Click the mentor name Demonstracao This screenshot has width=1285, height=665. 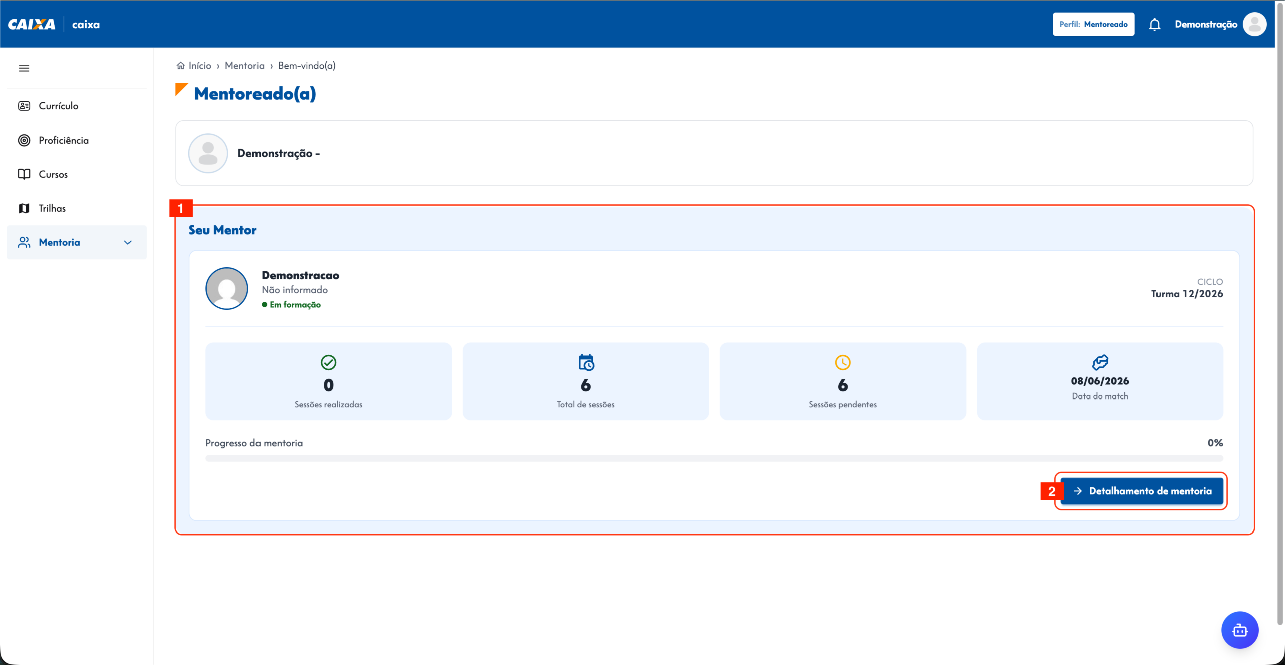pos(300,275)
